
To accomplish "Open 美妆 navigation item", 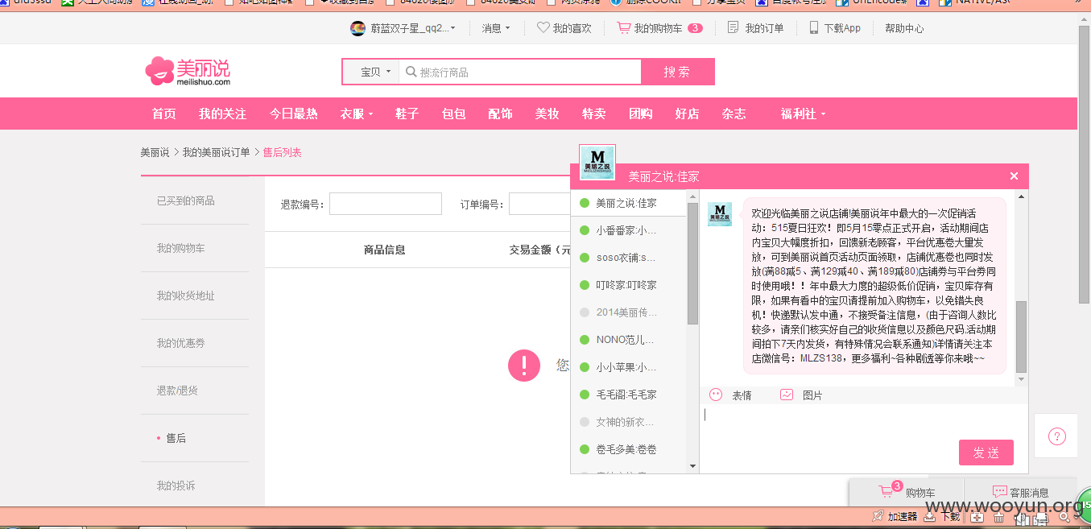I will click(548, 114).
